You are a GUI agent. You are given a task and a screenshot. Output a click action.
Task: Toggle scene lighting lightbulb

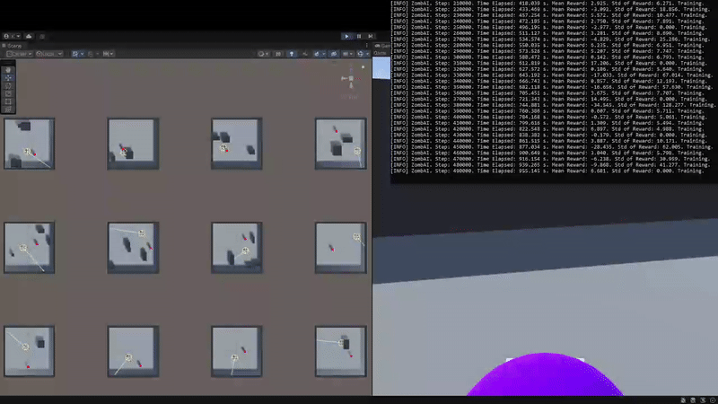(292, 54)
